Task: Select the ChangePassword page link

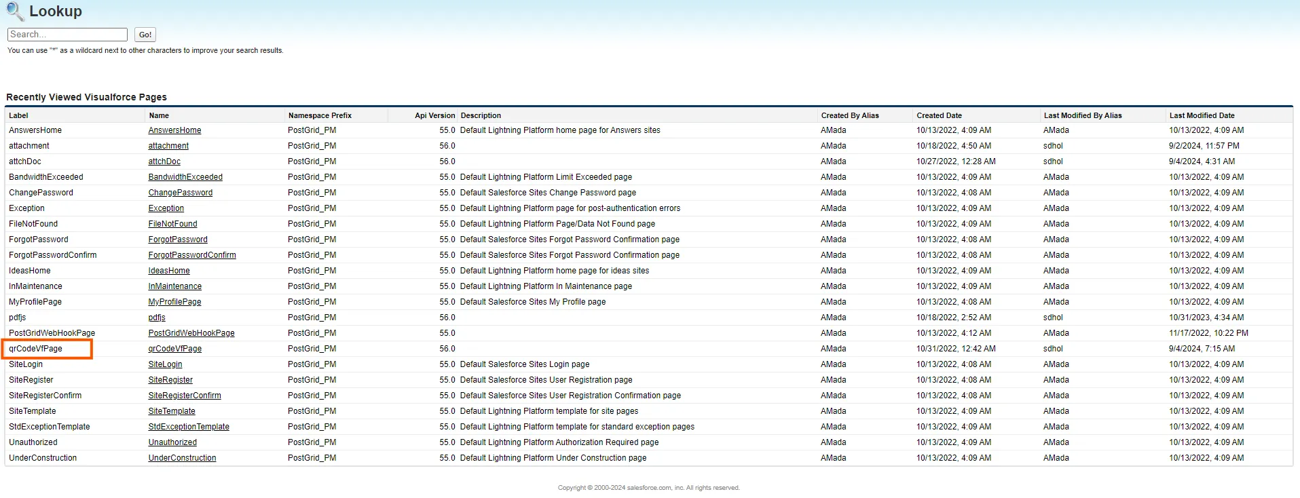Action: pos(180,193)
